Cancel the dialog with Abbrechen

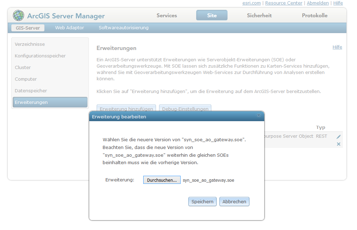pyautogui.click(x=234, y=201)
